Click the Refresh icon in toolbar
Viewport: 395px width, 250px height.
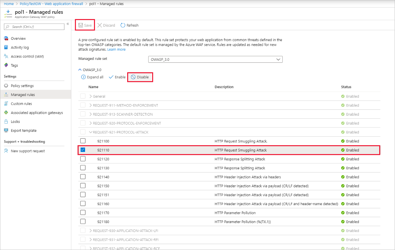pyautogui.click(x=123, y=25)
